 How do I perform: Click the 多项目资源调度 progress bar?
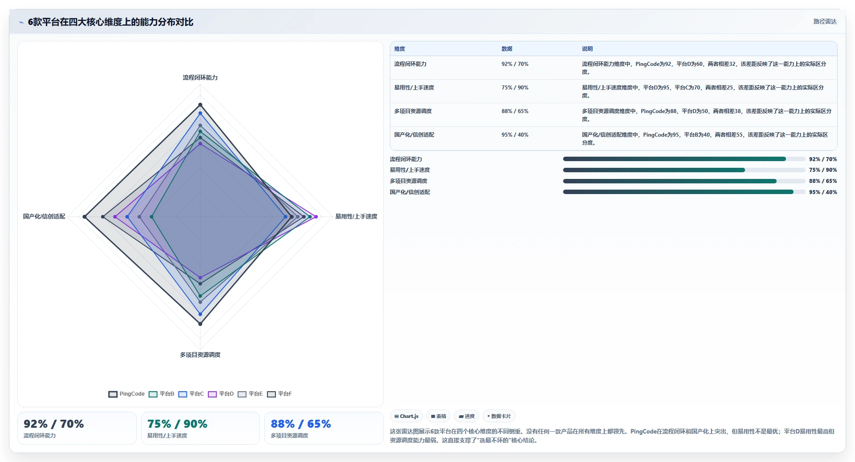click(684, 181)
